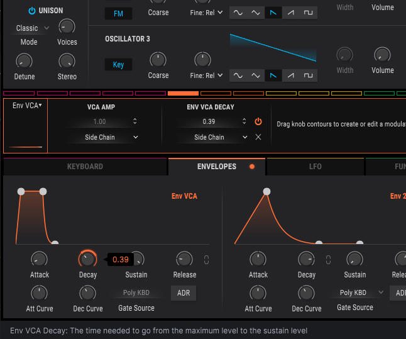Open Oscillator 3 Fine: Rel dropdown
Screen dimensions: 406x339
[206, 75]
